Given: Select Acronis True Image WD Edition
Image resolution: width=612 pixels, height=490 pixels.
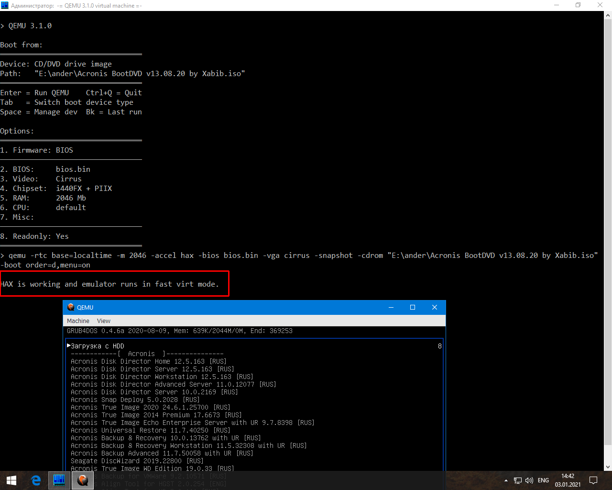Looking at the screenshot, I should 153,468.
